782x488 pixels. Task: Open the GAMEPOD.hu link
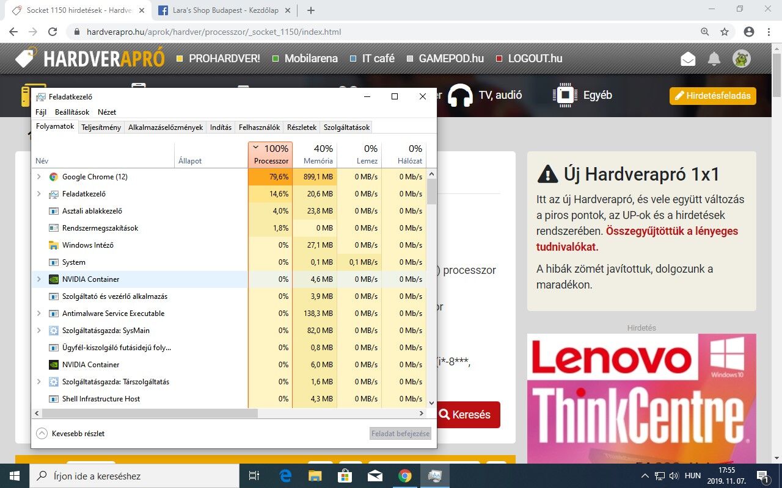pos(445,59)
